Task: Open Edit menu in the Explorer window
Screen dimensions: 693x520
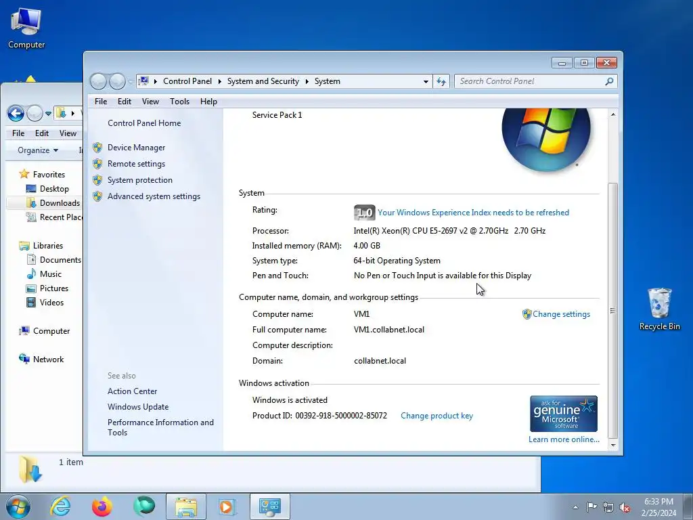Action: (x=42, y=133)
